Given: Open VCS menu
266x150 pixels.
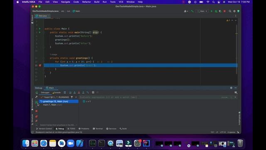Looking at the screenshot, I should (x=121, y=2).
